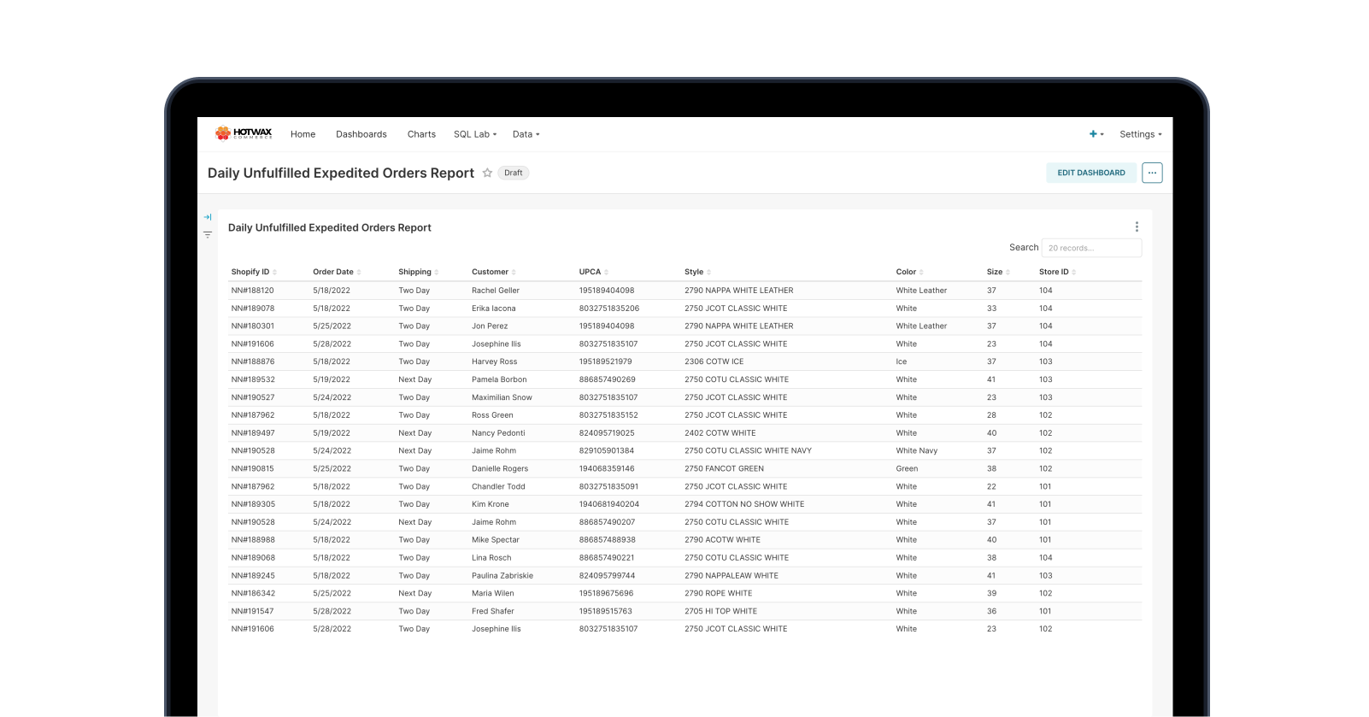Viewport: 1369px width, 717px height.
Task: Click the filter funnel icon
Action: pos(208,235)
